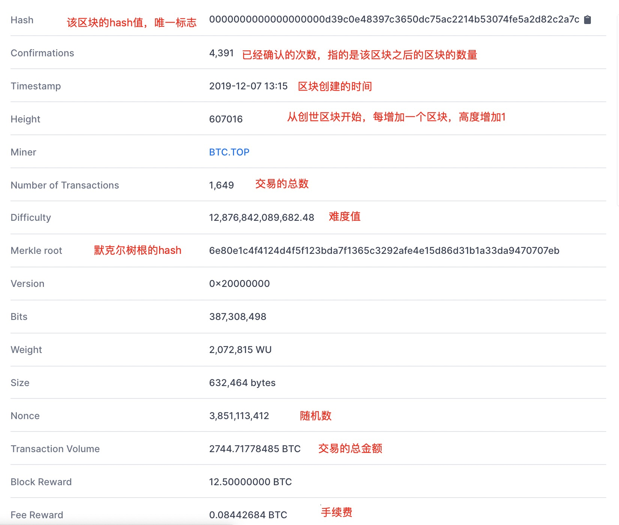The image size is (619, 525).
Task: Open the BTC.TOP miner link
Action: click(229, 152)
